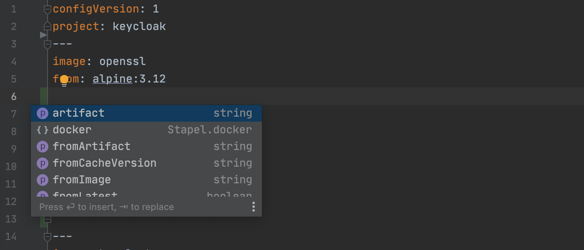
Task: Open the completion popup's three-dot options menu
Action: [x=253, y=207]
